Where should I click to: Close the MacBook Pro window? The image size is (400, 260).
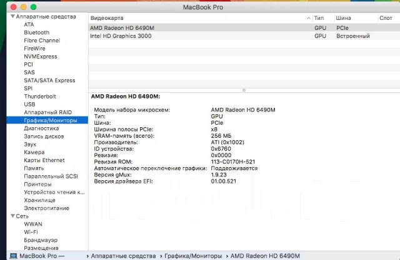pos(14,7)
